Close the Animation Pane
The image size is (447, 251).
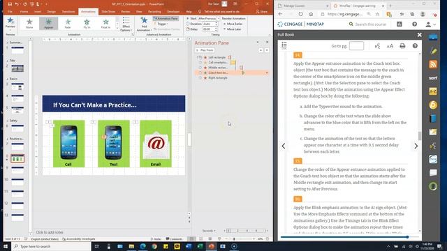pyautogui.click(x=267, y=42)
